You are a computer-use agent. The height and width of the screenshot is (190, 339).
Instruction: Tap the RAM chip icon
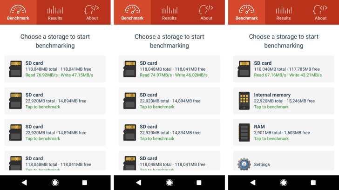click(244, 132)
